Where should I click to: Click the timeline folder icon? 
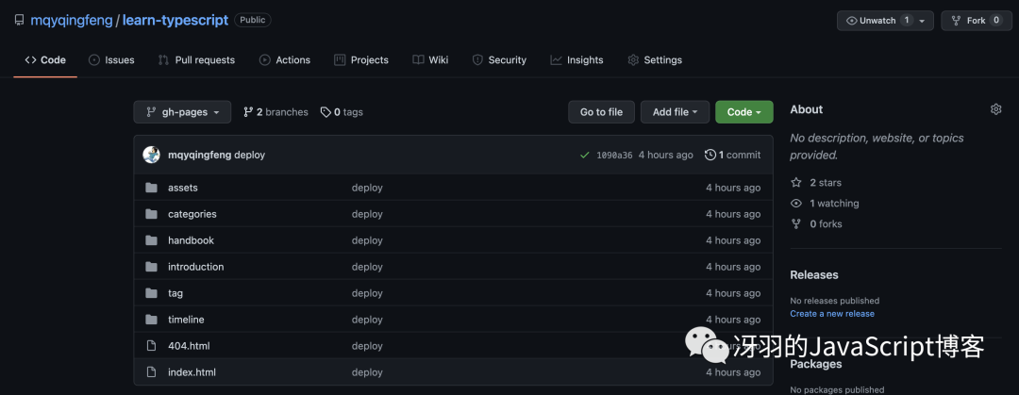(151, 320)
